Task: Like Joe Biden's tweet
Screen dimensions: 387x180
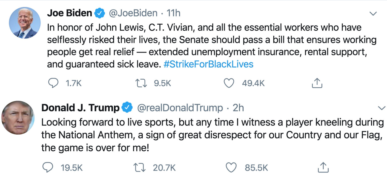Action: click(229, 83)
